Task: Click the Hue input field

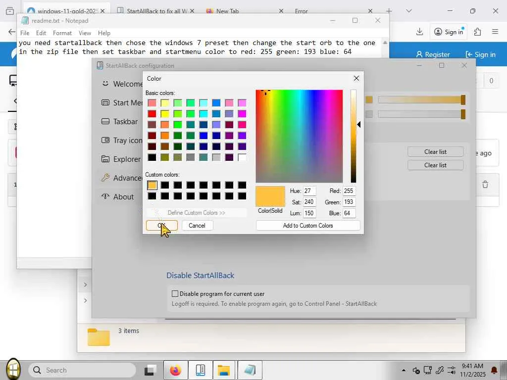Action: pyautogui.click(x=309, y=191)
